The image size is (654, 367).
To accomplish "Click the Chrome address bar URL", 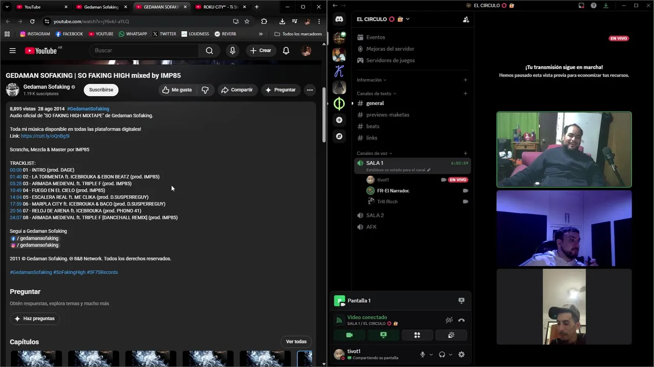I will (x=91, y=21).
